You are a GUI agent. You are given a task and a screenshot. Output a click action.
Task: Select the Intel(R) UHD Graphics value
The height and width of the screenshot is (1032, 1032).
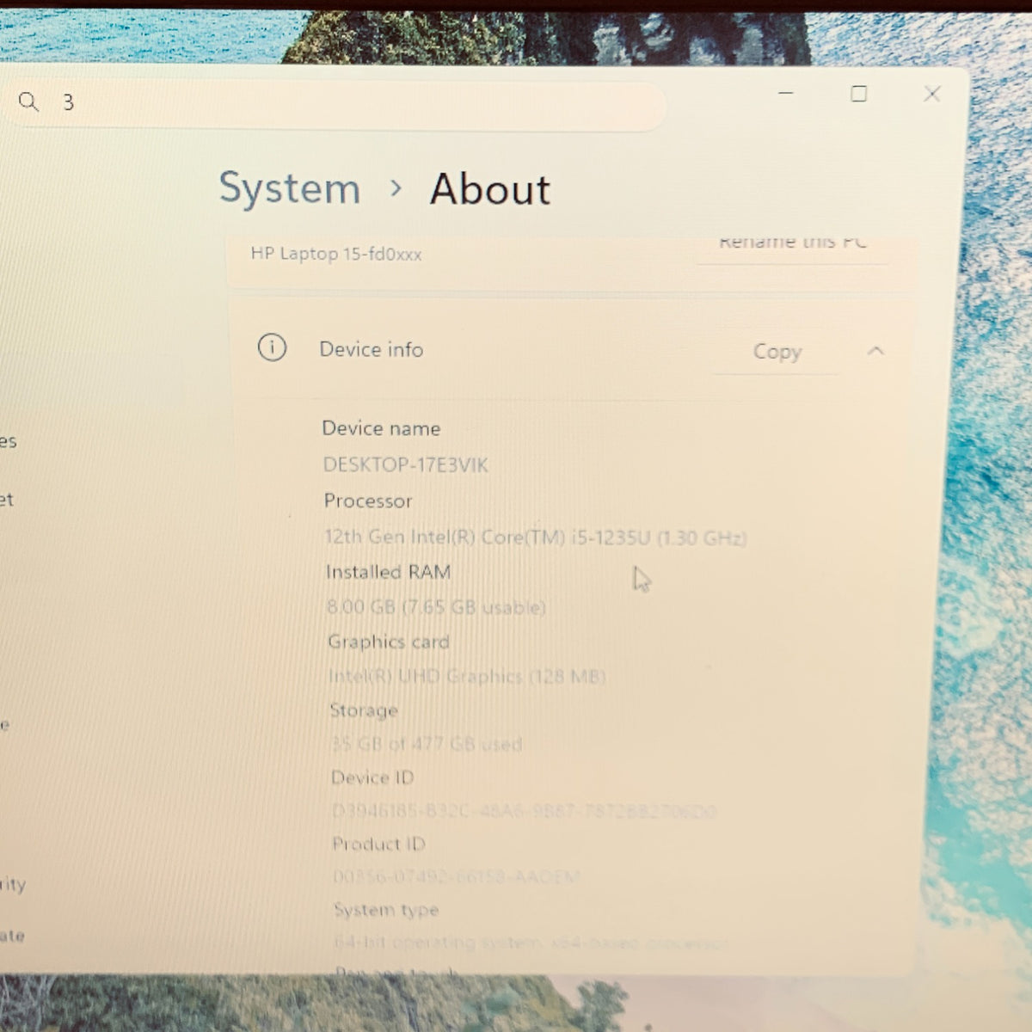click(468, 677)
